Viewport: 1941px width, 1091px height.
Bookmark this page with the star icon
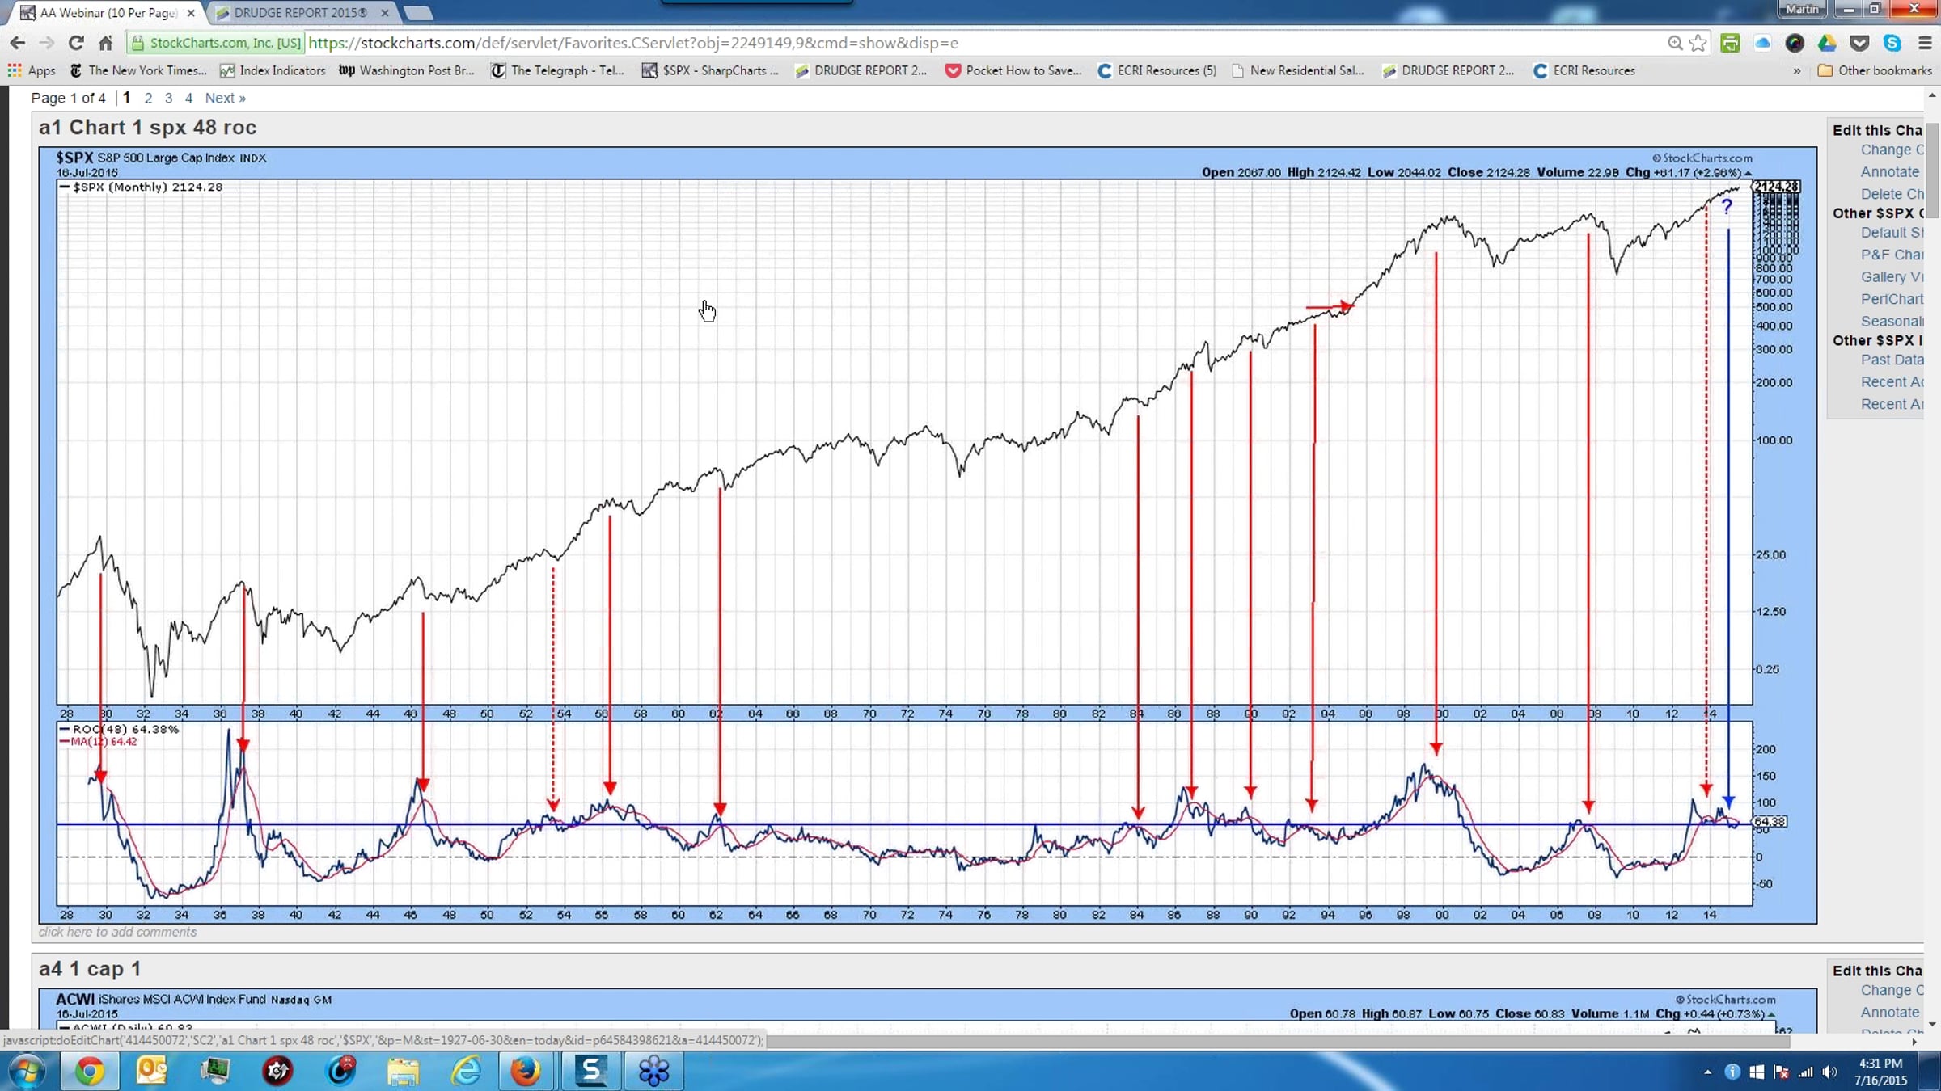(x=1698, y=43)
